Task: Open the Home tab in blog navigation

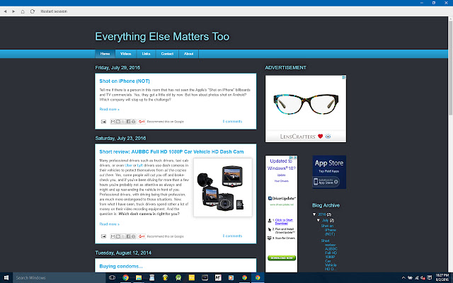Action: pyautogui.click(x=105, y=54)
